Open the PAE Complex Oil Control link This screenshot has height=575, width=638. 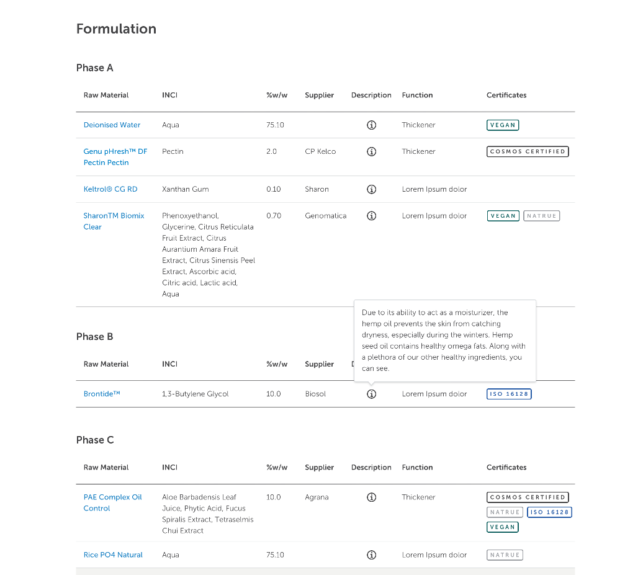click(x=112, y=502)
